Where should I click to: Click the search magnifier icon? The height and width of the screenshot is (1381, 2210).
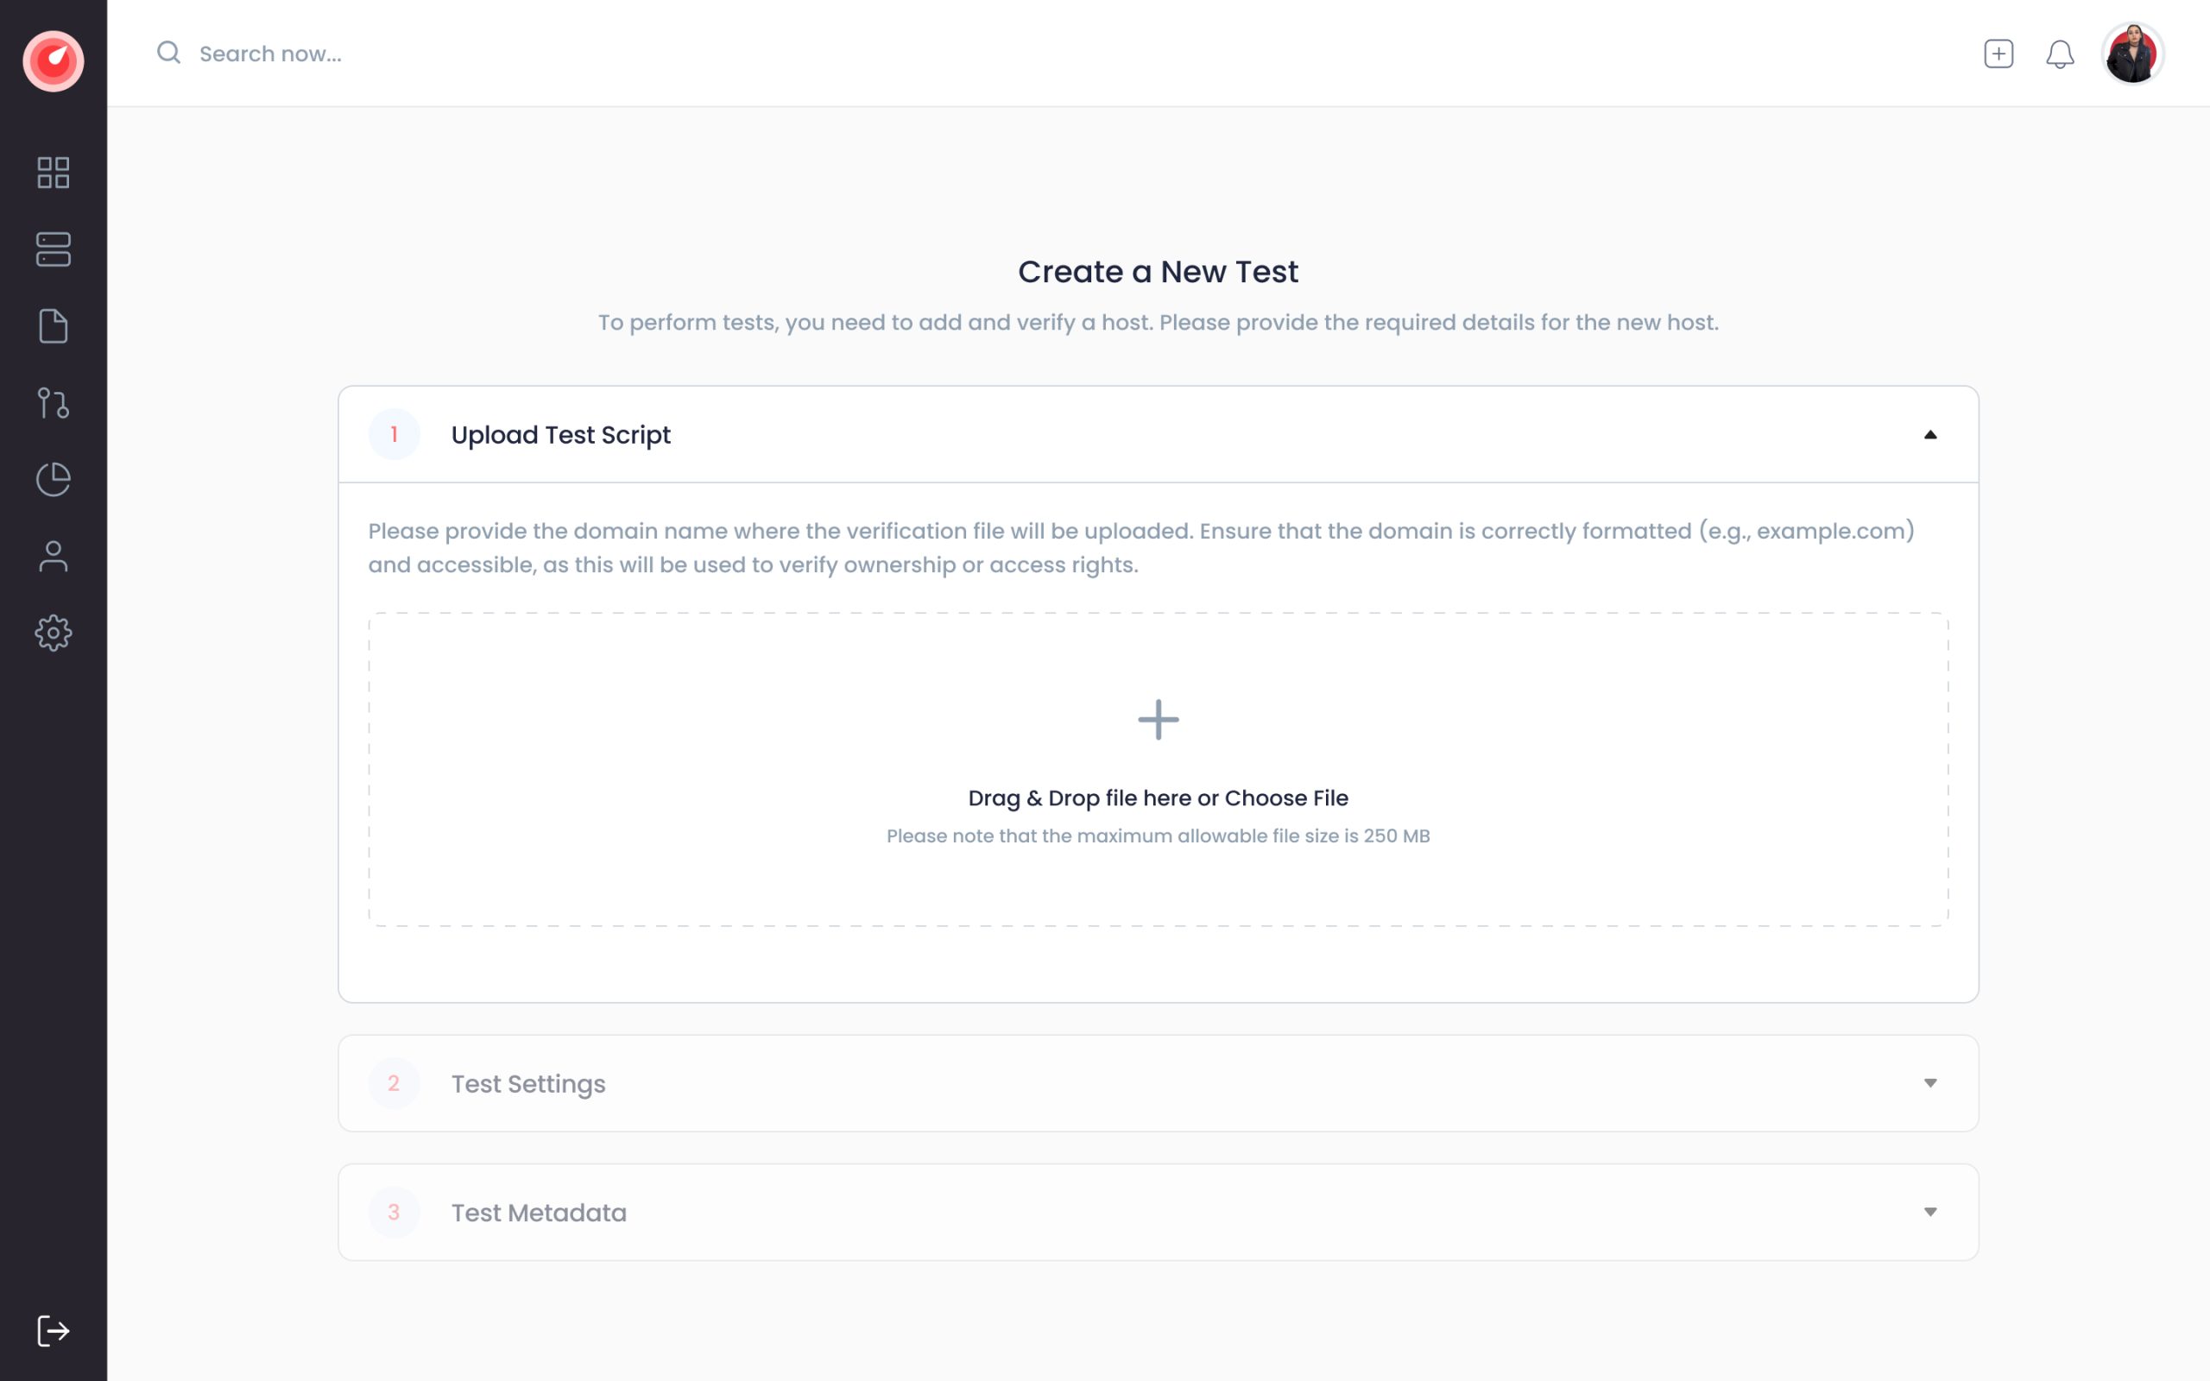click(168, 53)
